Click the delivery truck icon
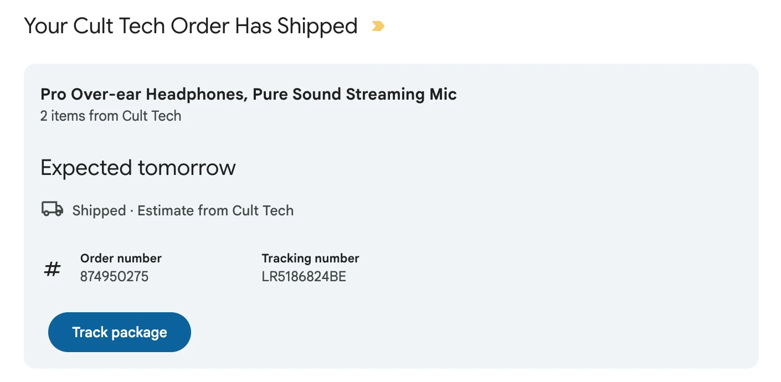The height and width of the screenshot is (382, 781). pyautogui.click(x=52, y=209)
